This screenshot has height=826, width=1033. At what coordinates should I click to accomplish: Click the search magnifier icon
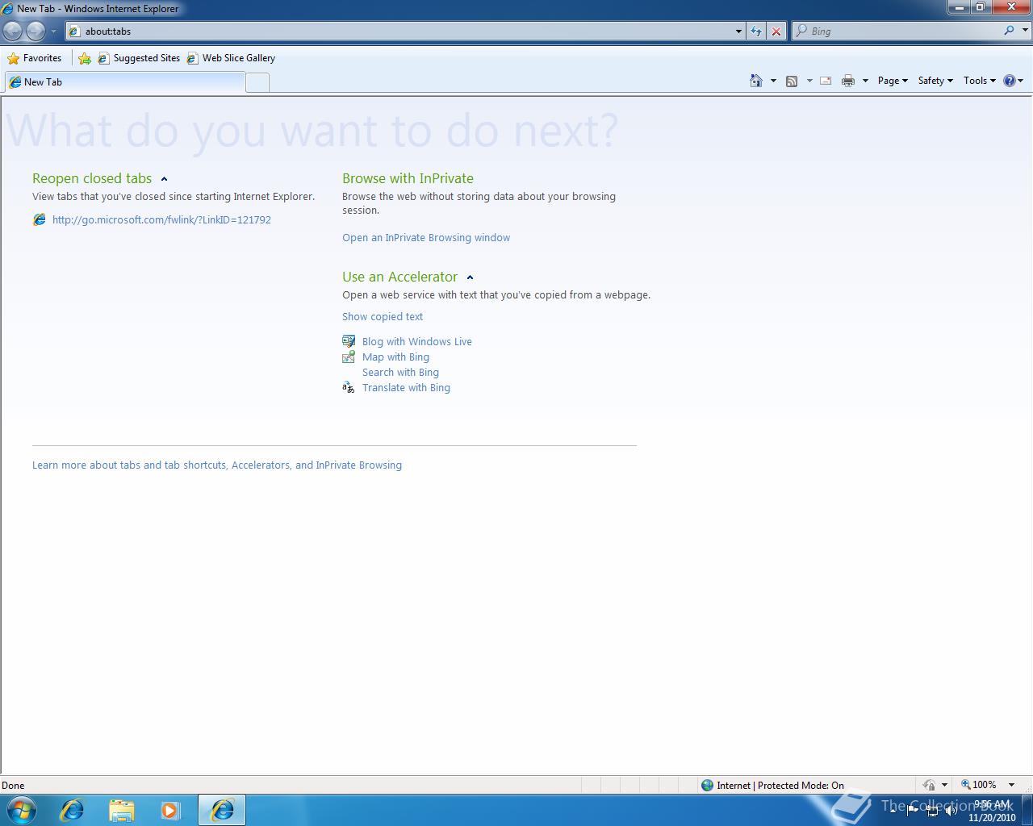[1009, 31]
